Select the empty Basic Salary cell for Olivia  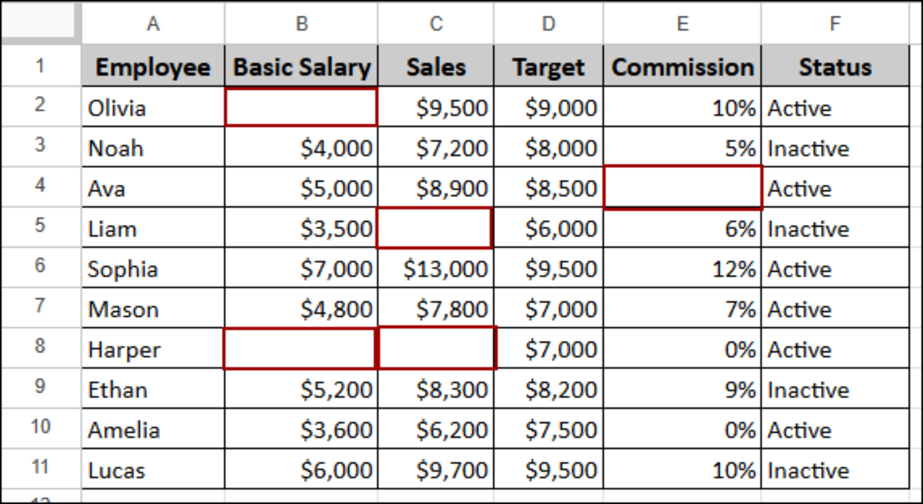pyautogui.click(x=301, y=107)
